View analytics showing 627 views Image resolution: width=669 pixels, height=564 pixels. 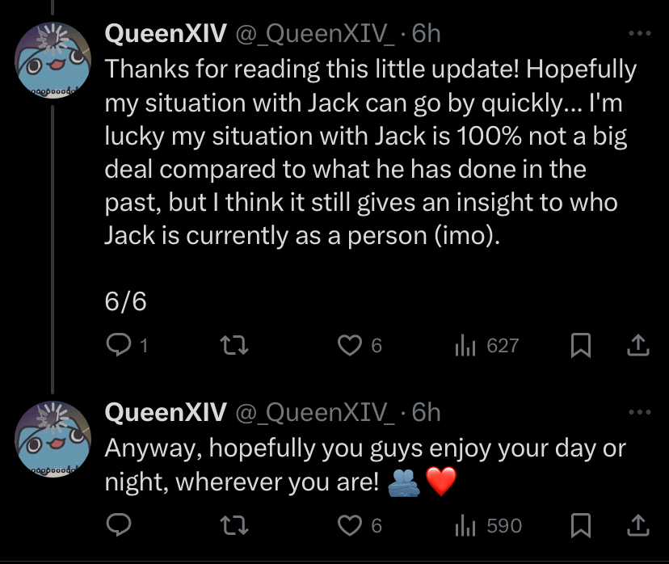click(487, 345)
